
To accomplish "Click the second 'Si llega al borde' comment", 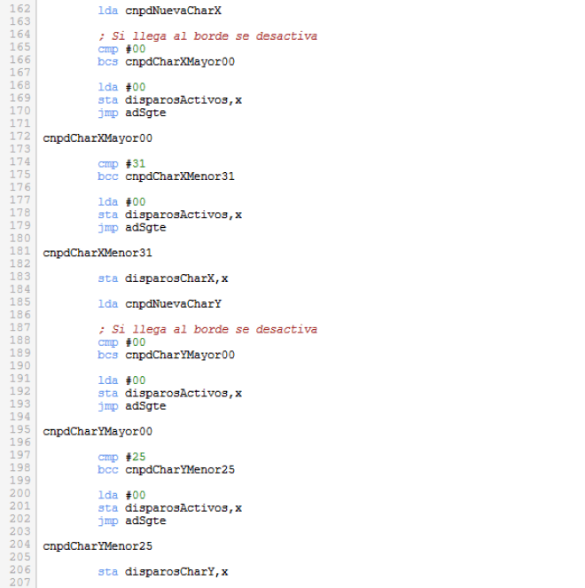I will click(x=207, y=329).
